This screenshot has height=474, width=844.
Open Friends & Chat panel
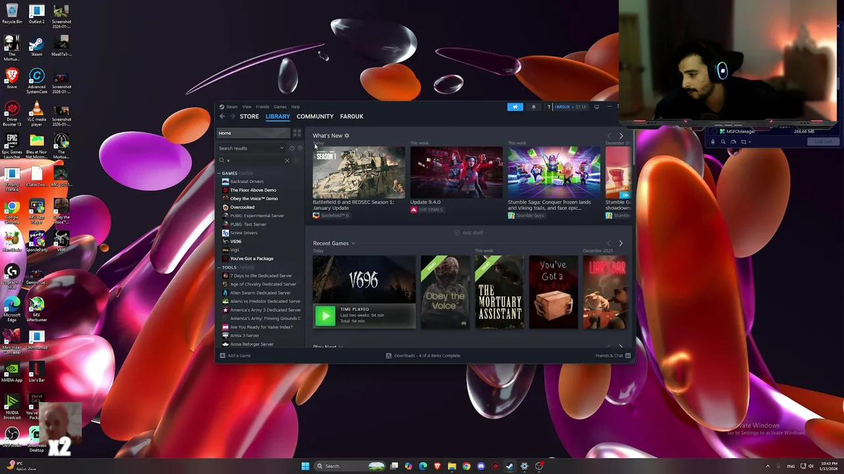click(613, 355)
